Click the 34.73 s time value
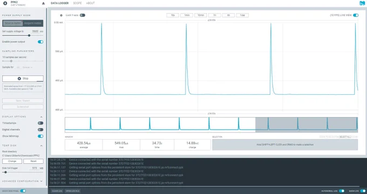Image resolution: width=367 pixels, height=194 pixels. 157,143
